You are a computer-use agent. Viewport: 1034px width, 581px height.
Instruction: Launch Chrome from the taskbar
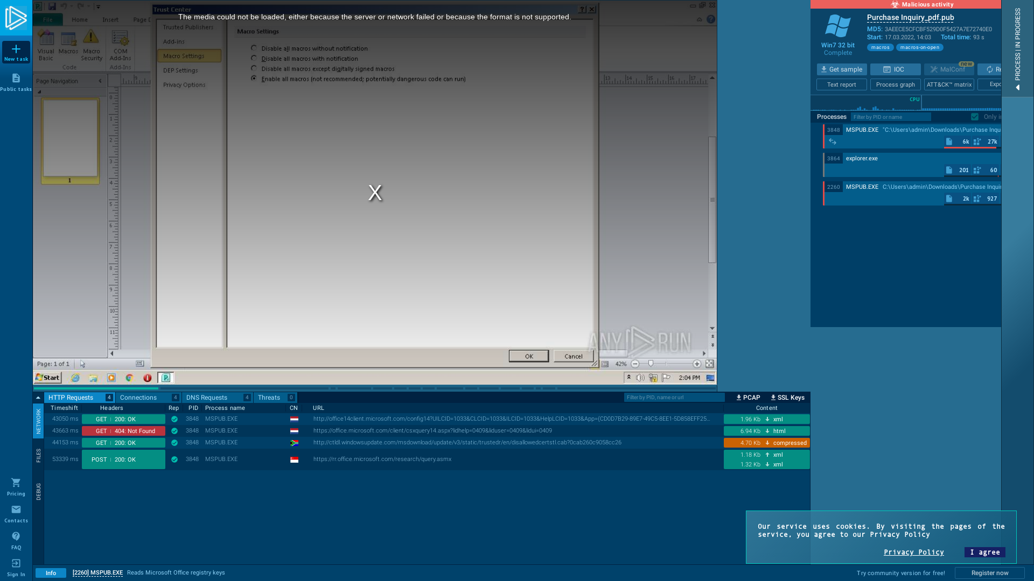[x=129, y=378]
